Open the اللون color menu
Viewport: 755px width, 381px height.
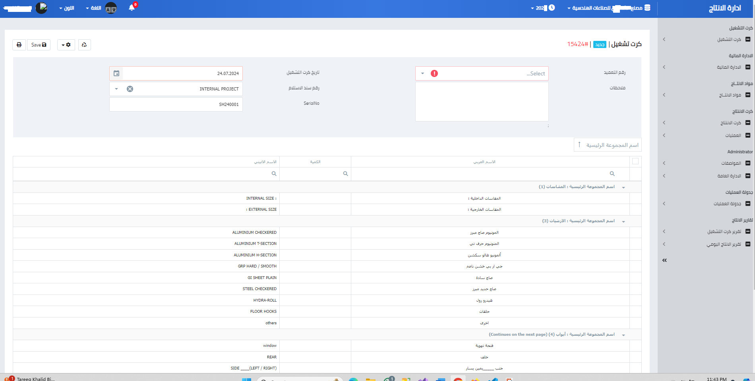click(66, 8)
